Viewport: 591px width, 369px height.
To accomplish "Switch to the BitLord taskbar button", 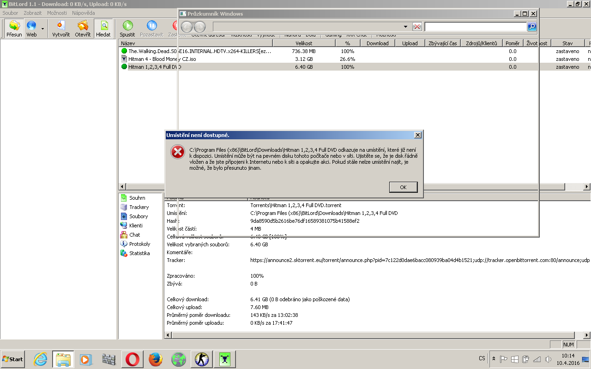I will [x=225, y=359].
